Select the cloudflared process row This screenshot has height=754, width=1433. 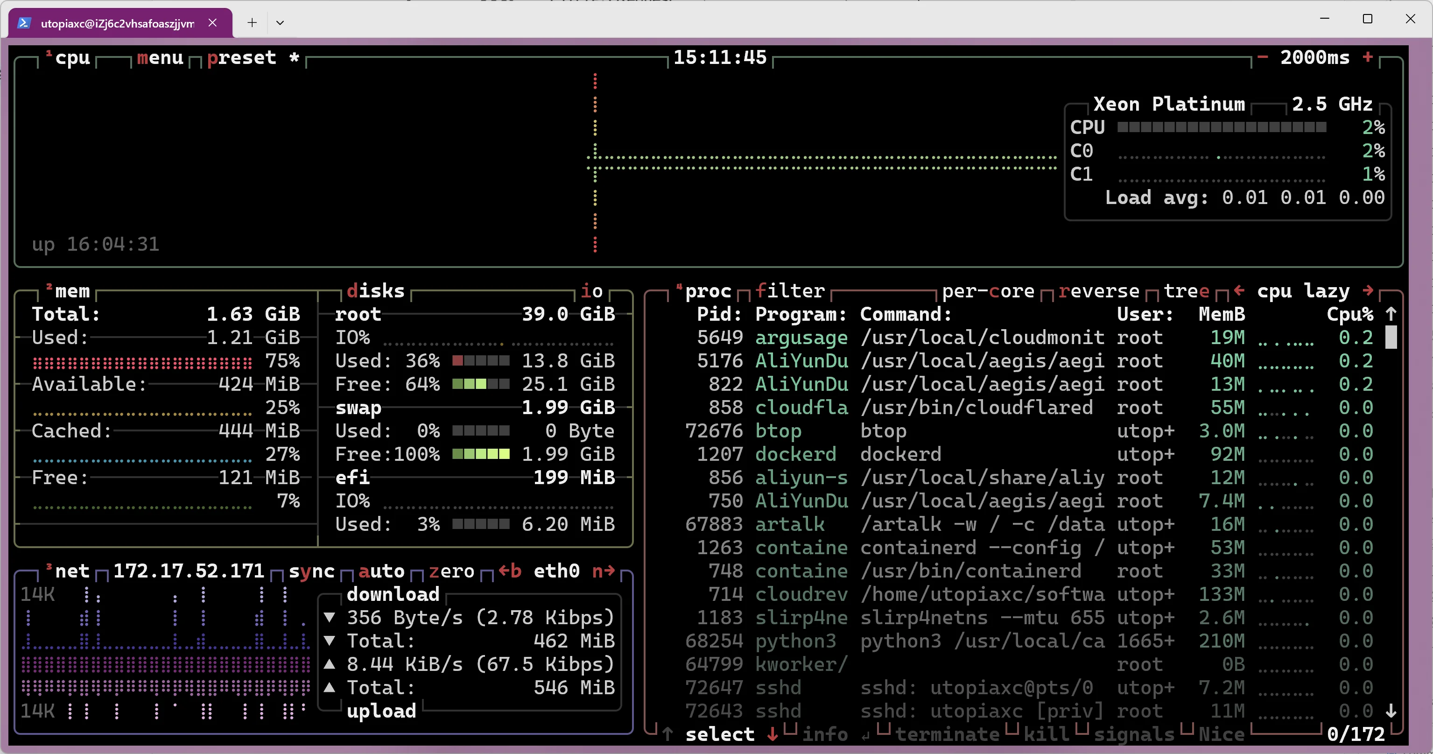[1029, 408]
